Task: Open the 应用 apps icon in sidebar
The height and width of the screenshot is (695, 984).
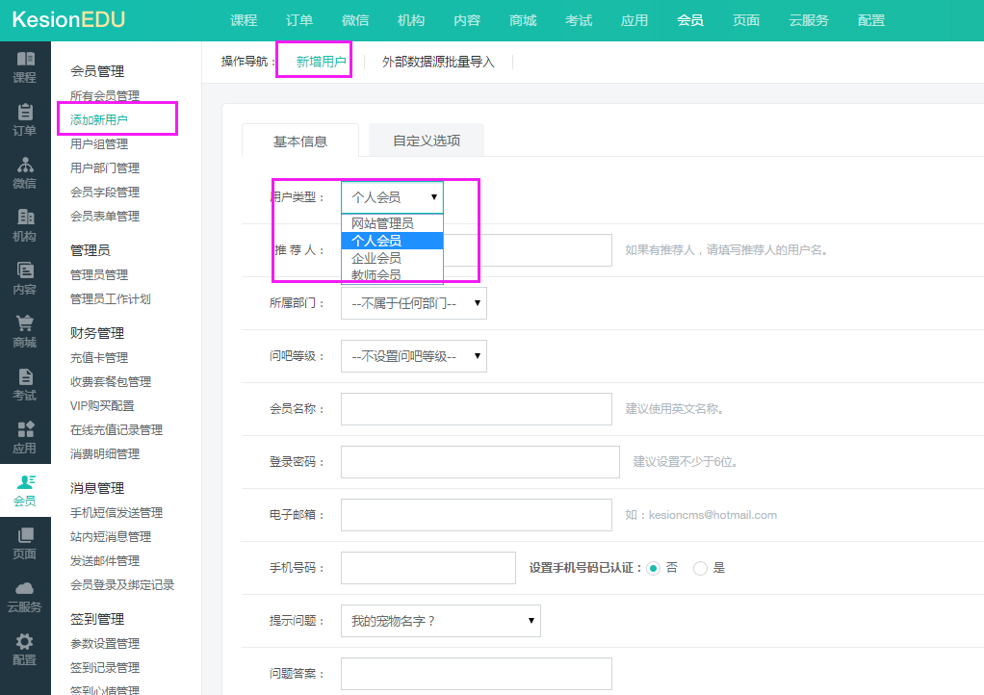Action: 25,430
